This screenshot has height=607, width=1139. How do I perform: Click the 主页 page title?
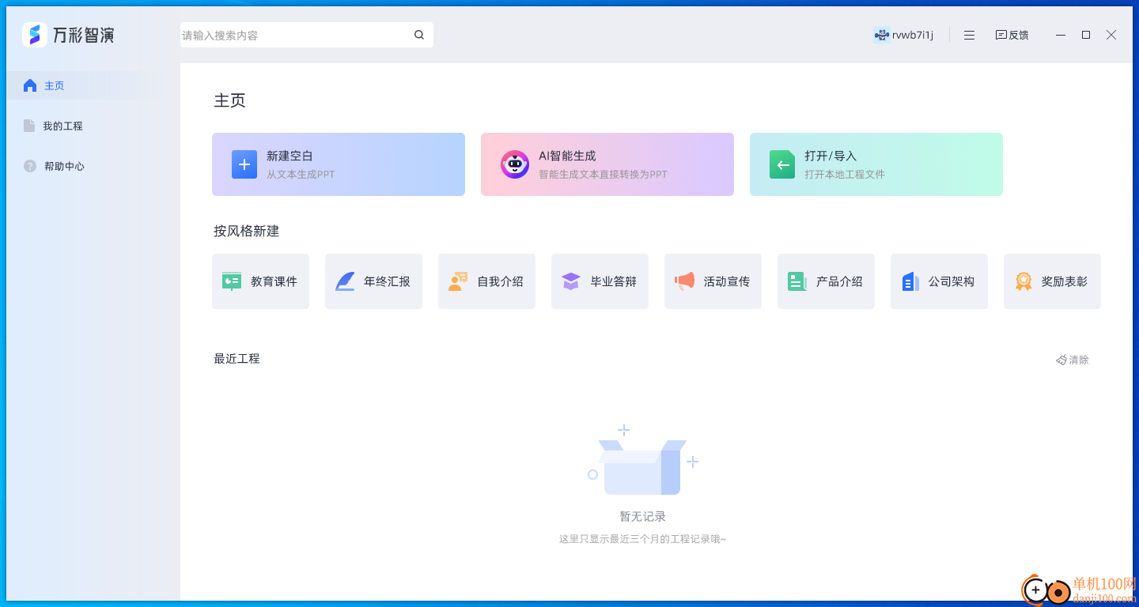229,100
